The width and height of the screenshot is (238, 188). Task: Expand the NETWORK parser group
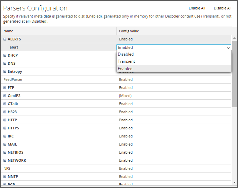(5, 160)
